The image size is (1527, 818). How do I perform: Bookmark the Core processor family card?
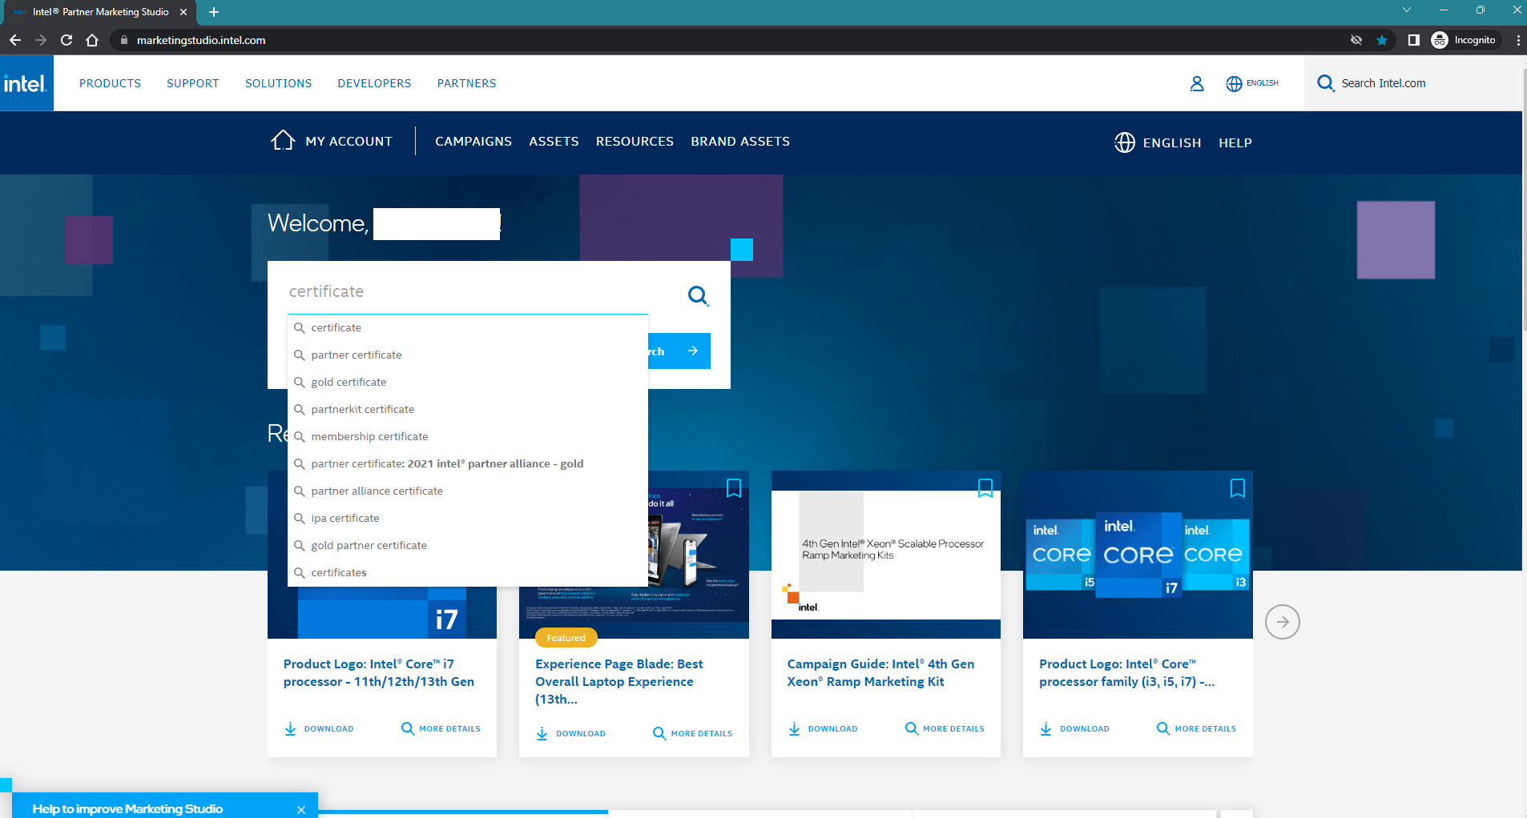pyautogui.click(x=1238, y=488)
